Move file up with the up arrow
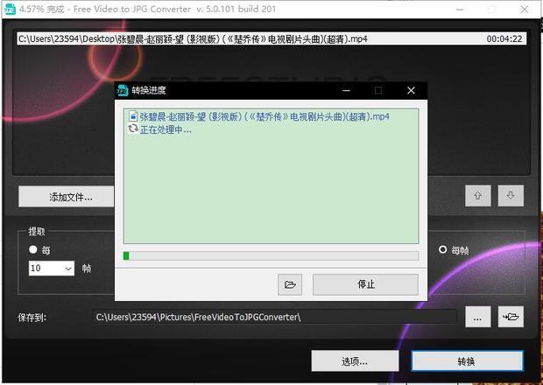 click(477, 196)
